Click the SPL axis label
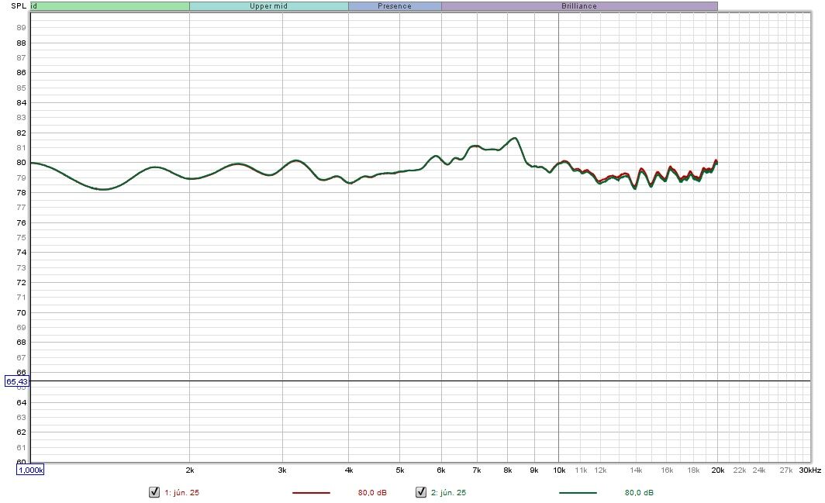 coord(19,6)
